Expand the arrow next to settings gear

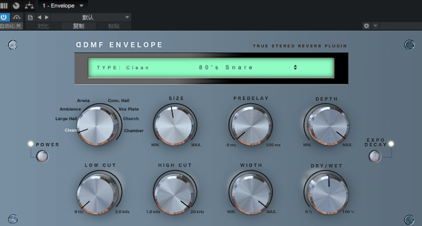click(375, 26)
